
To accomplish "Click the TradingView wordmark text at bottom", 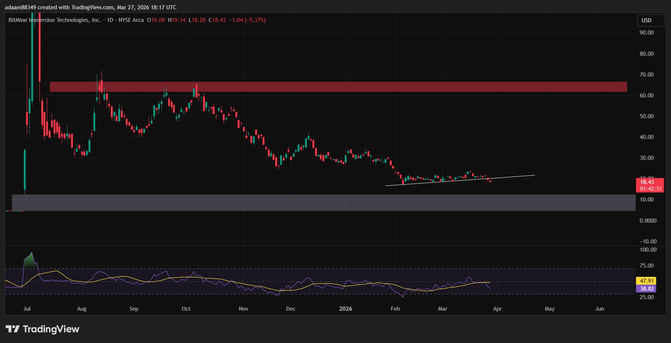I will [x=51, y=329].
